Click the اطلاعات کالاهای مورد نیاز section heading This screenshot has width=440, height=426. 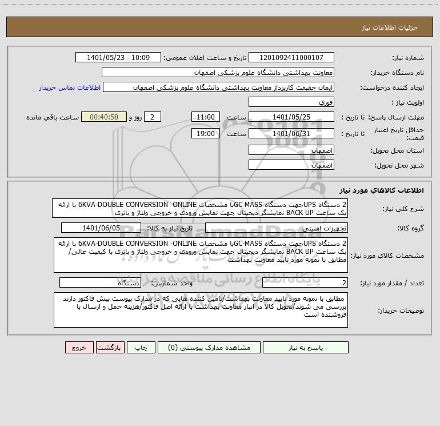381,190
